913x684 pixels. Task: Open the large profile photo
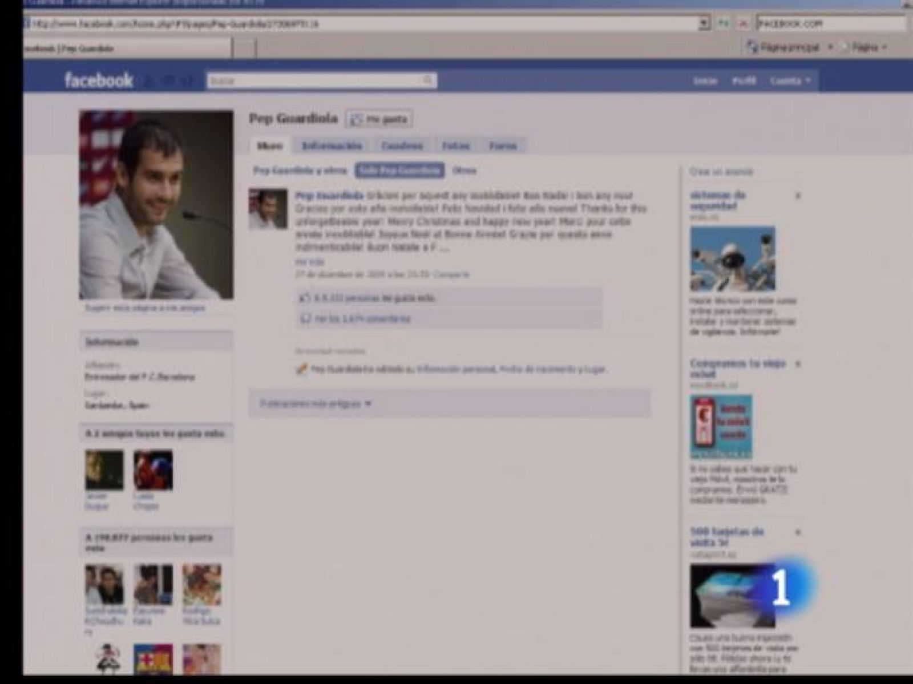point(156,205)
